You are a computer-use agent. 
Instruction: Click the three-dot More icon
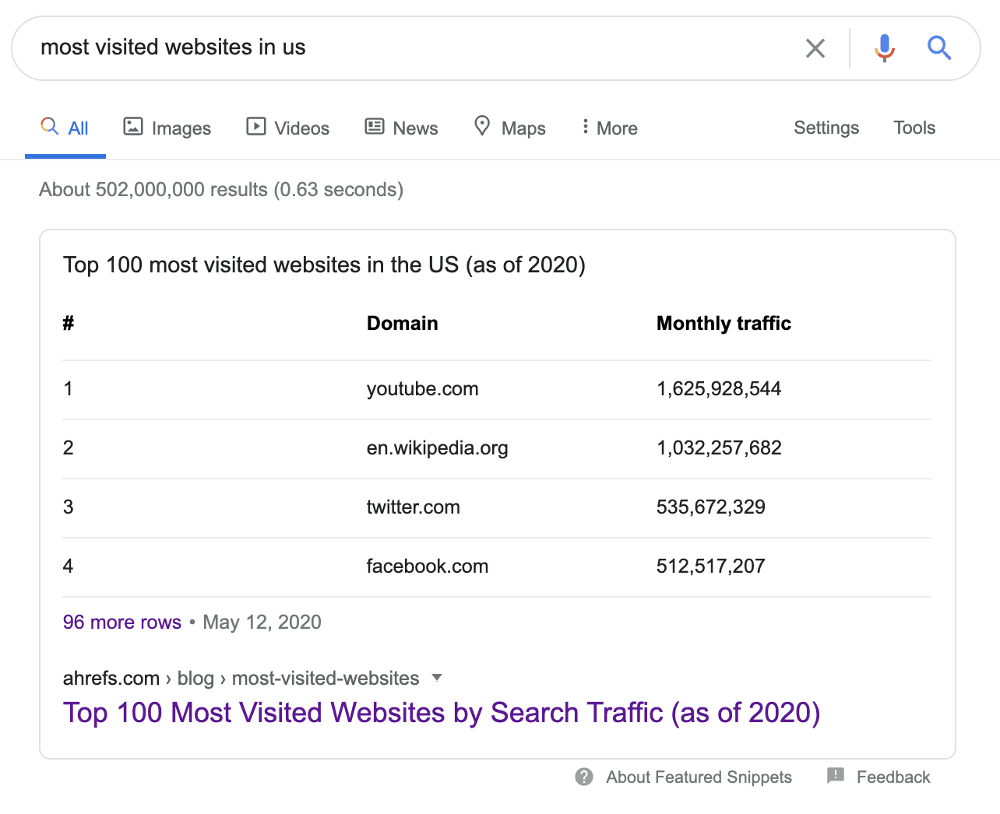click(x=585, y=127)
